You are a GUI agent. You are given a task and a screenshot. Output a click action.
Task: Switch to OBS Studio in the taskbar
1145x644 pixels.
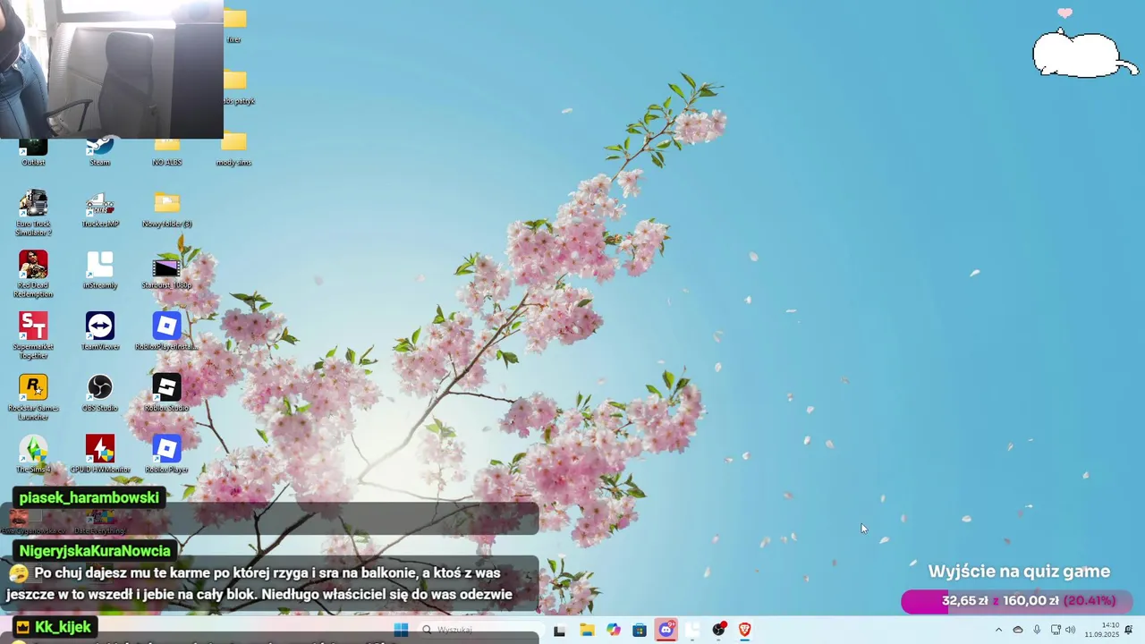pos(718,630)
